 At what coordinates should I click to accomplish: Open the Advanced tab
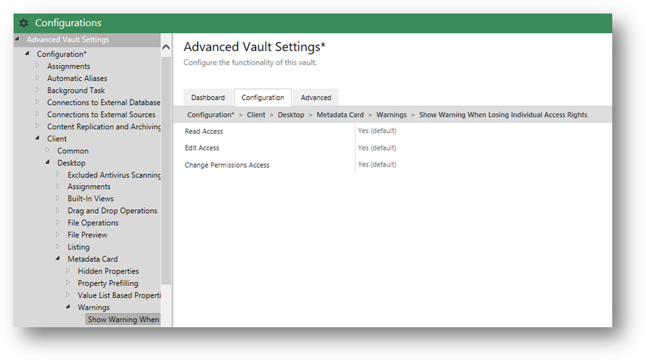click(316, 98)
